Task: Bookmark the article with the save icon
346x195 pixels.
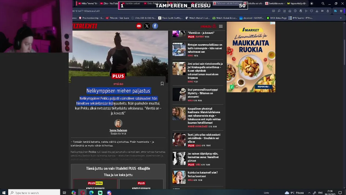Action: (162, 84)
